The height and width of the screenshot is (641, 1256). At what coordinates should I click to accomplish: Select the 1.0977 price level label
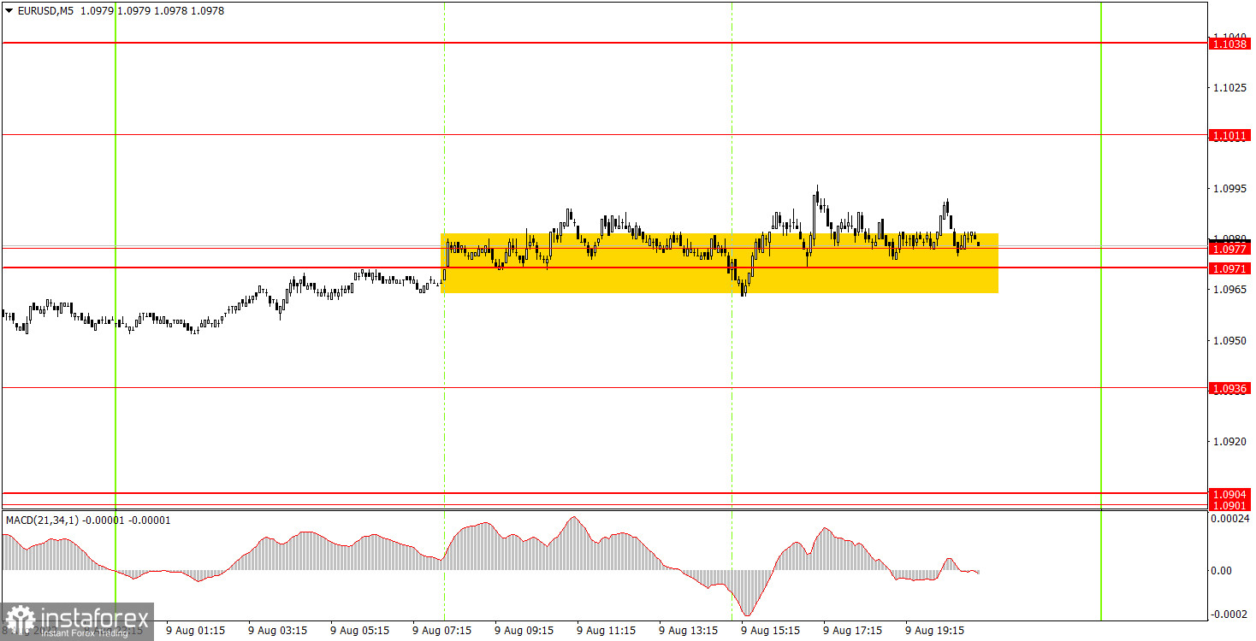coord(1230,249)
